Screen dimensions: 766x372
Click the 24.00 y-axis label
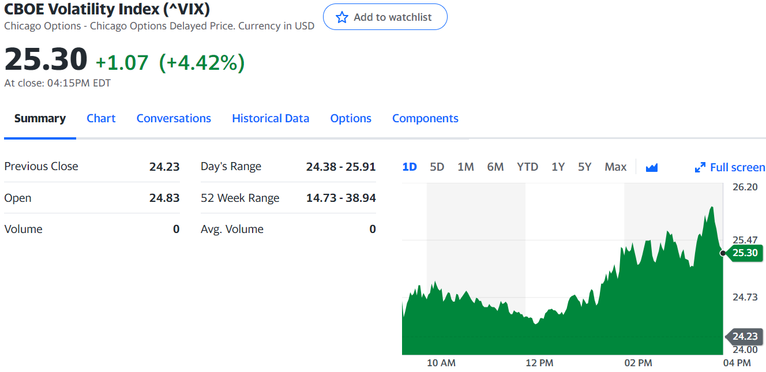(x=745, y=350)
